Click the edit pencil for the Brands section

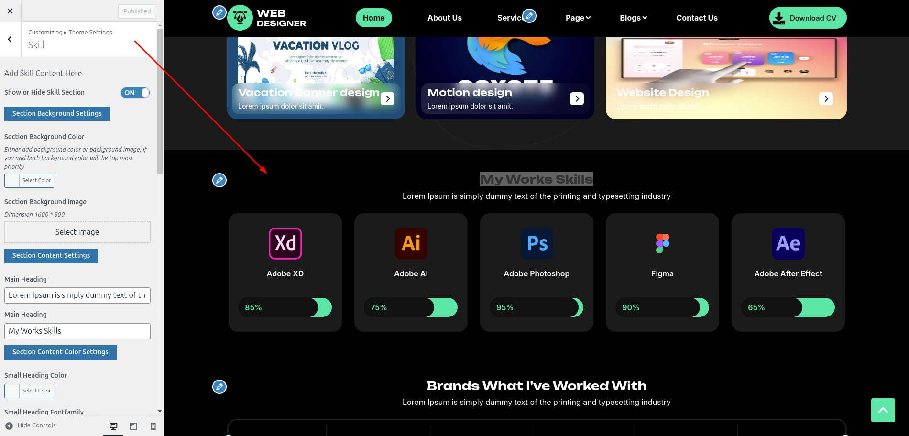[x=219, y=387]
